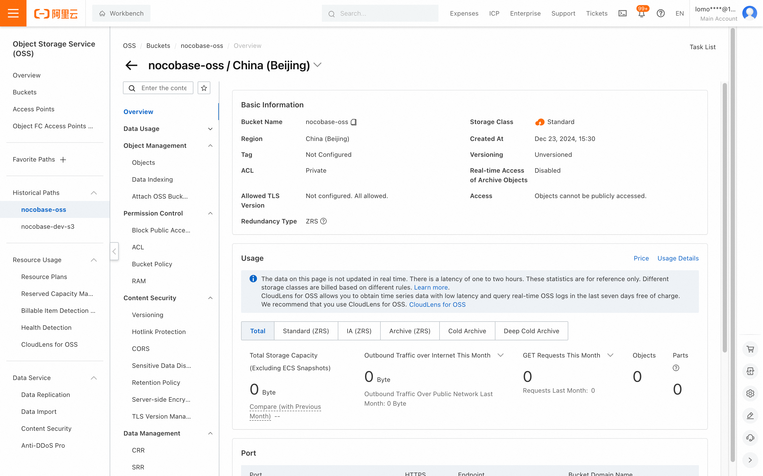Image resolution: width=763 pixels, height=476 pixels.
Task: Open the GET Requests This Month dropdown
Action: point(610,355)
